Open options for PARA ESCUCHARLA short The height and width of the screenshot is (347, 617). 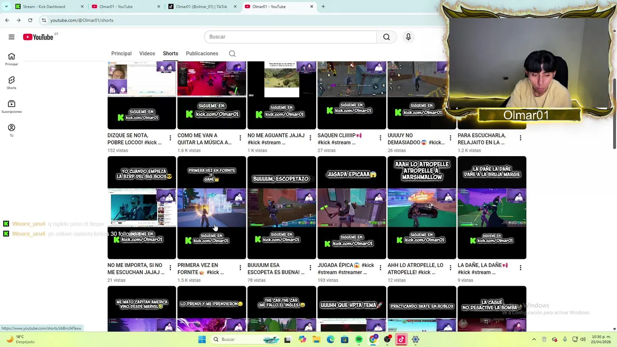pos(520,138)
